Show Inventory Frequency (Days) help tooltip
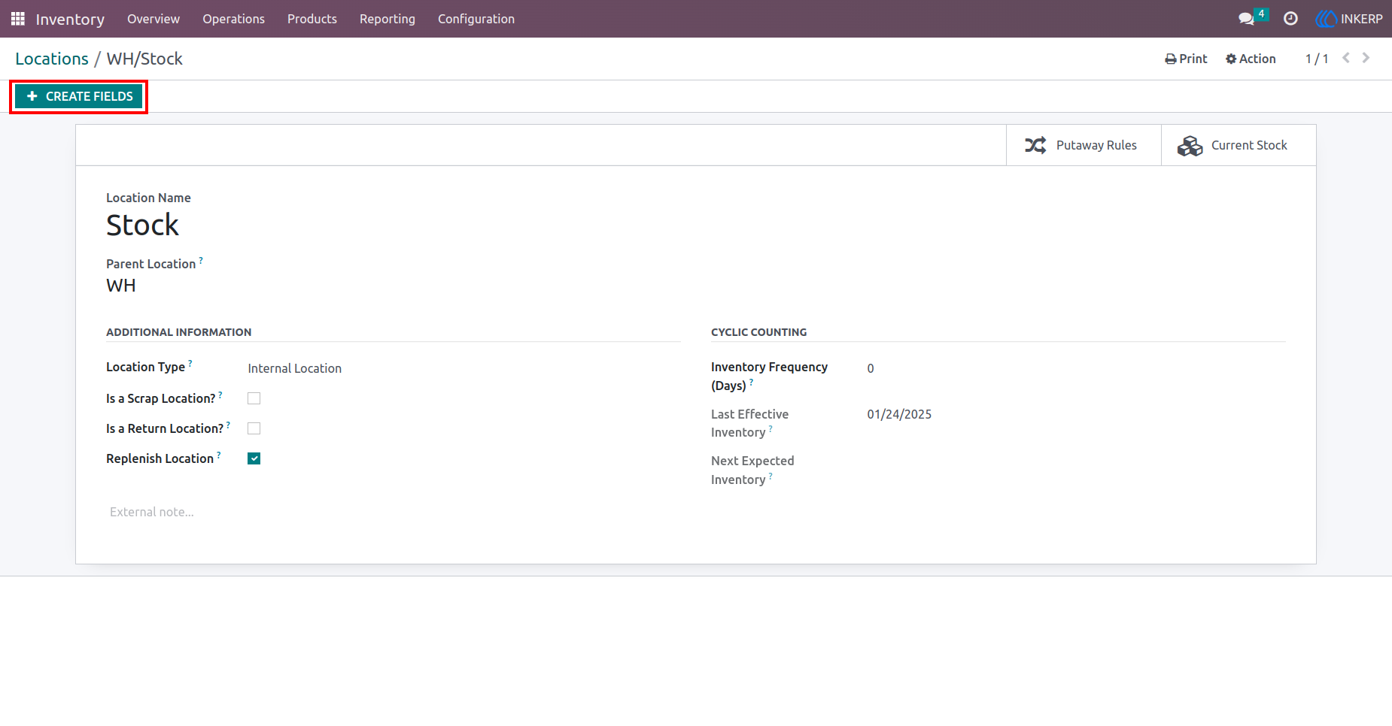The image size is (1392, 726). tap(751, 382)
